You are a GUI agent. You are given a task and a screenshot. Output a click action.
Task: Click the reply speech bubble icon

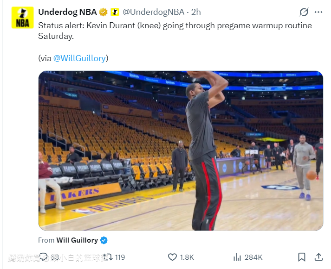pyautogui.click(x=44, y=257)
